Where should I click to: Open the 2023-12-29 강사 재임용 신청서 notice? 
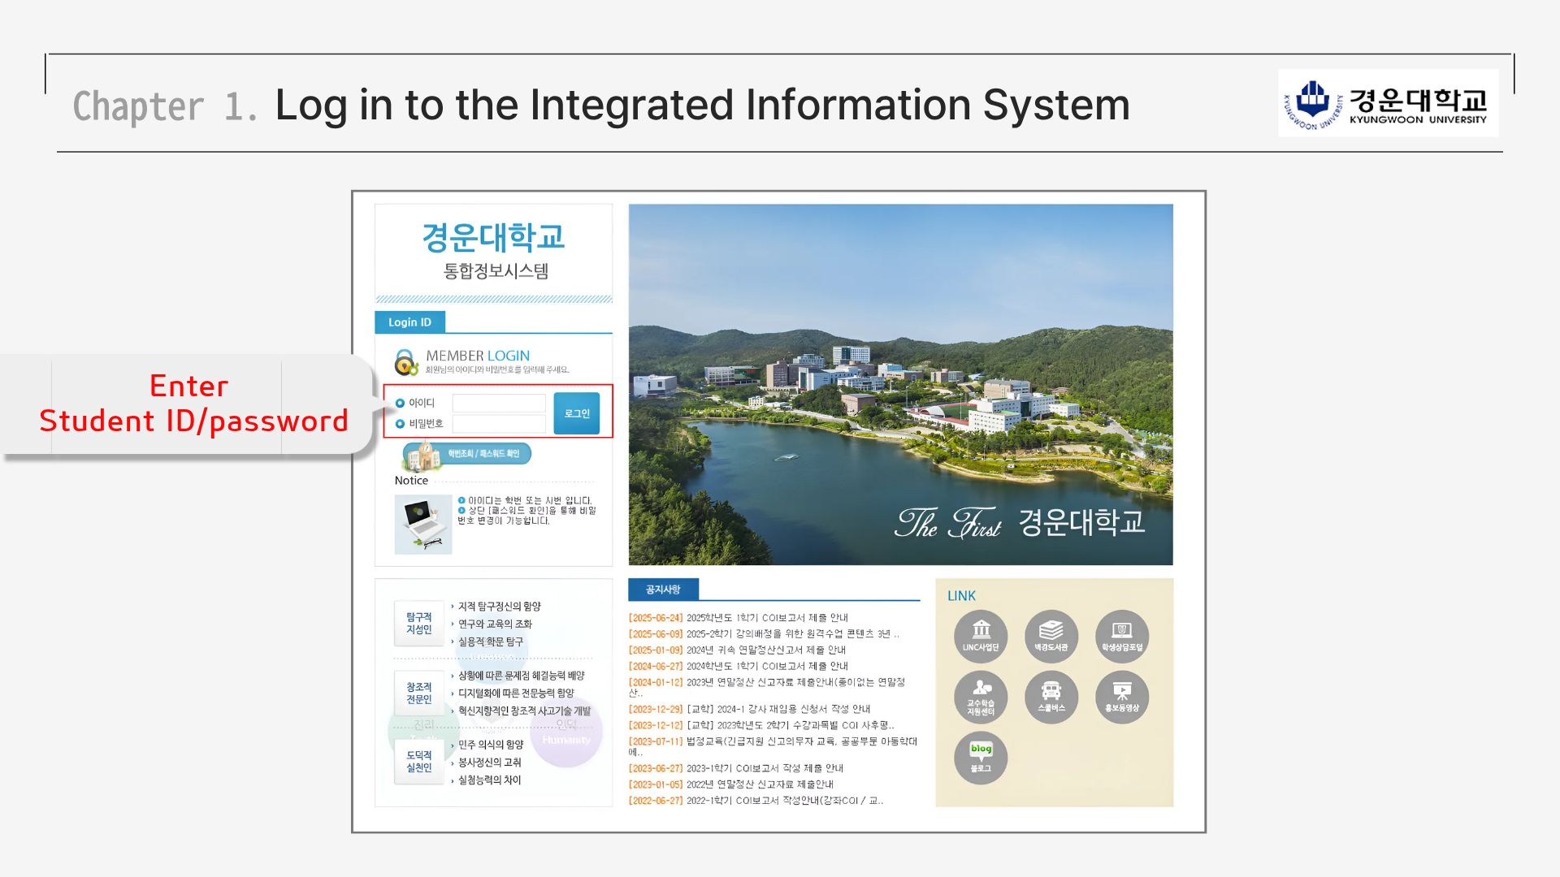coord(778,709)
